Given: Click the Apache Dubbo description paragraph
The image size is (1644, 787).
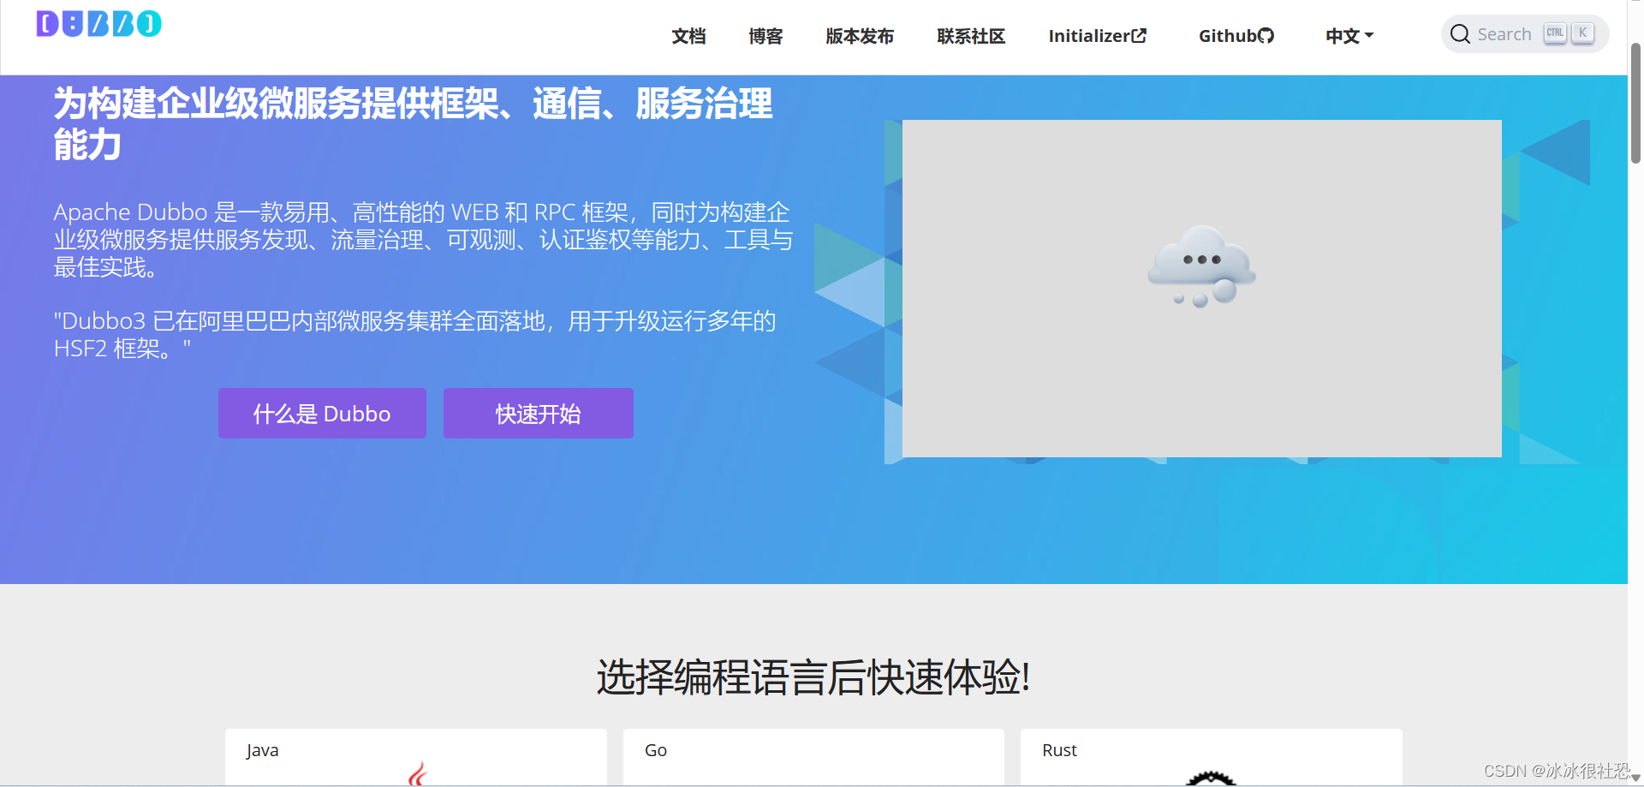Looking at the screenshot, I should click(423, 240).
